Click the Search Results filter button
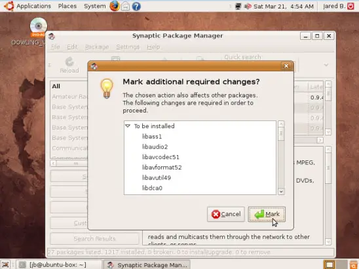 (x=94, y=239)
